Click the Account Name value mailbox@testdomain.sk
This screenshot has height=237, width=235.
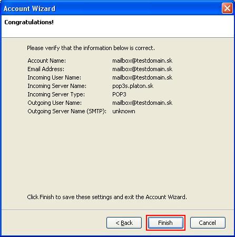tap(142, 61)
